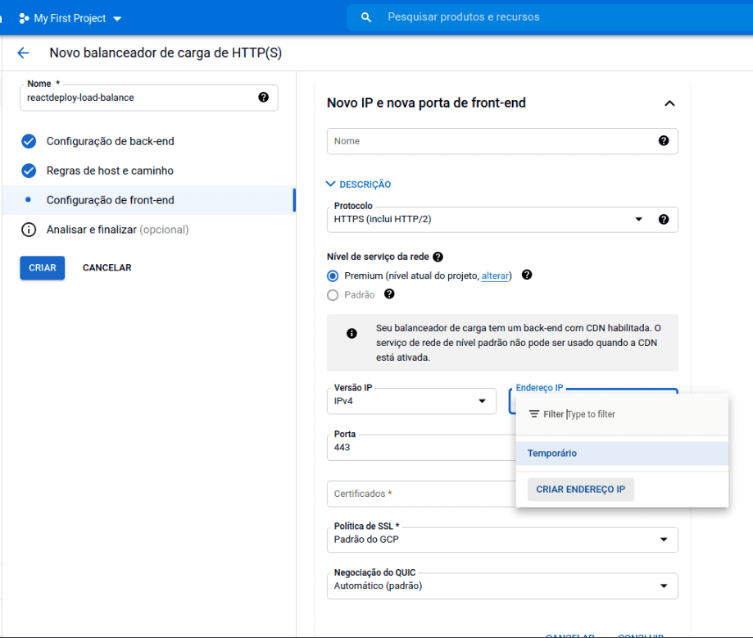
Task: Open the My First Project selector
Action: click(70, 18)
